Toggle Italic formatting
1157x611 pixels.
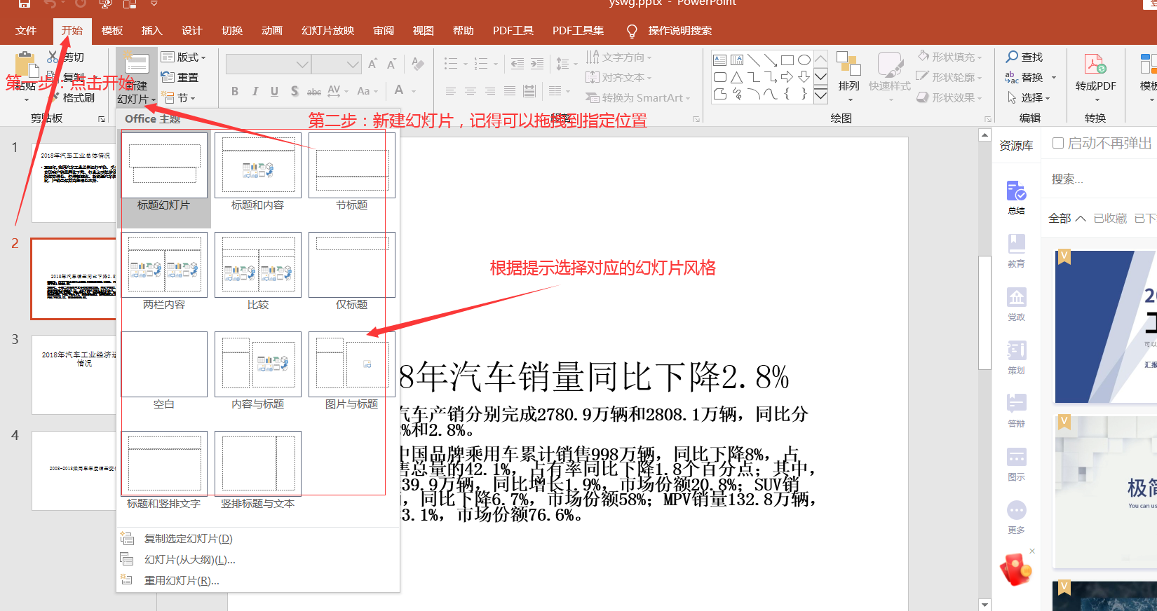coord(255,91)
